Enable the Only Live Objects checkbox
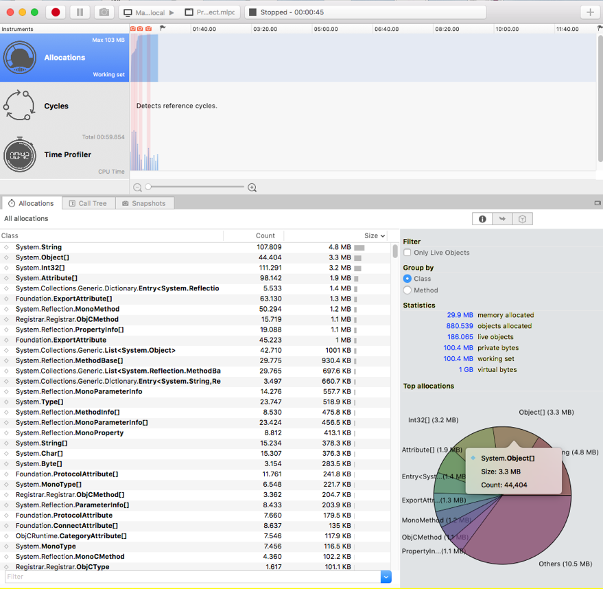 tap(407, 253)
